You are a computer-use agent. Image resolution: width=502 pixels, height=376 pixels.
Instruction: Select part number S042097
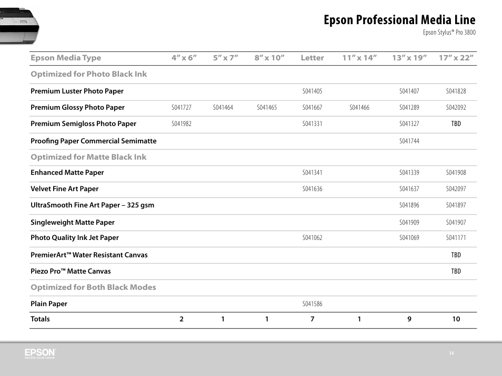click(x=456, y=189)
